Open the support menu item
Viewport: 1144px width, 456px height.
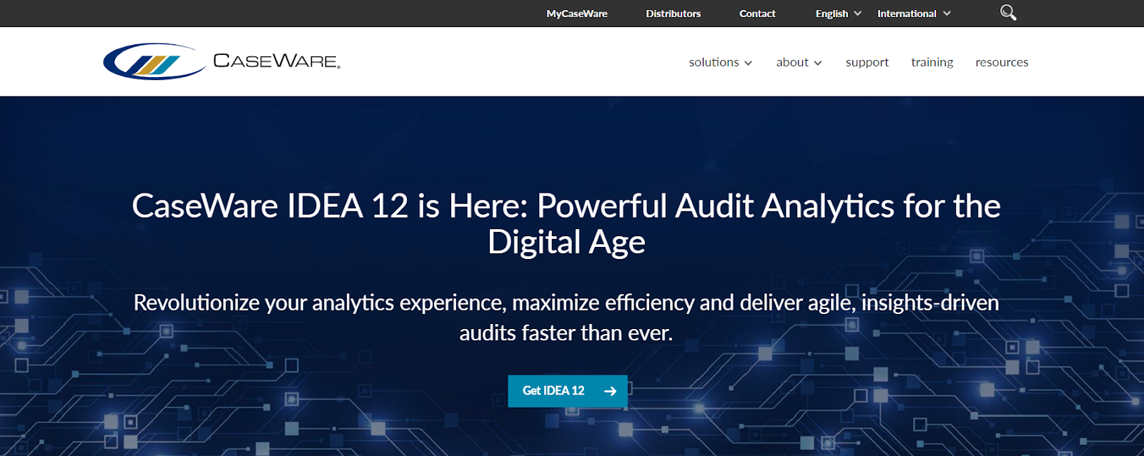[867, 62]
